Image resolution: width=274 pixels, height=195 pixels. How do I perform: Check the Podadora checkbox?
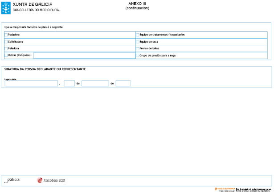point(6,34)
